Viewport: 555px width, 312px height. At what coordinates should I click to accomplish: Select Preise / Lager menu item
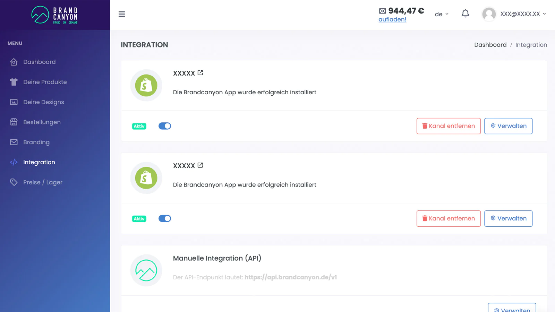(43, 182)
